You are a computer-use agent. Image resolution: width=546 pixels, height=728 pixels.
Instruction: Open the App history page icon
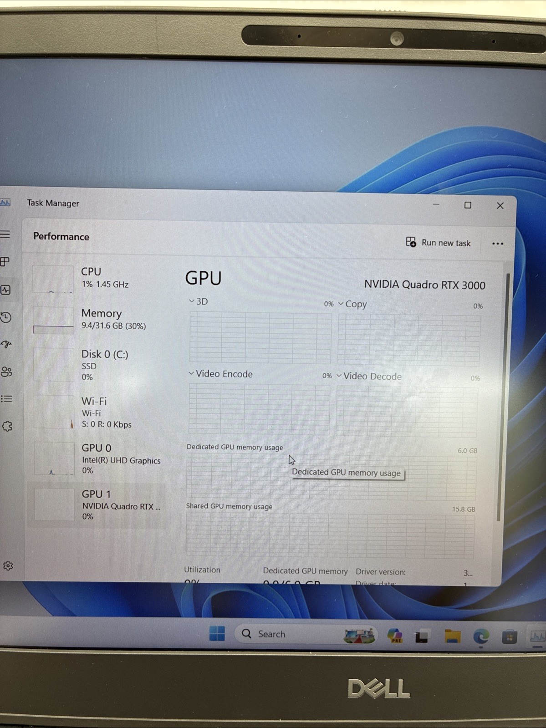click(x=6, y=317)
